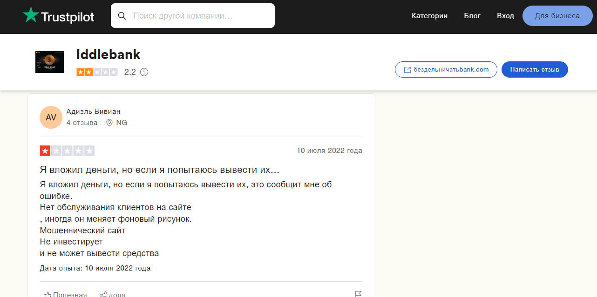Click the AV reviewer avatar
Image resolution: width=597 pixels, height=297 pixels.
point(51,117)
